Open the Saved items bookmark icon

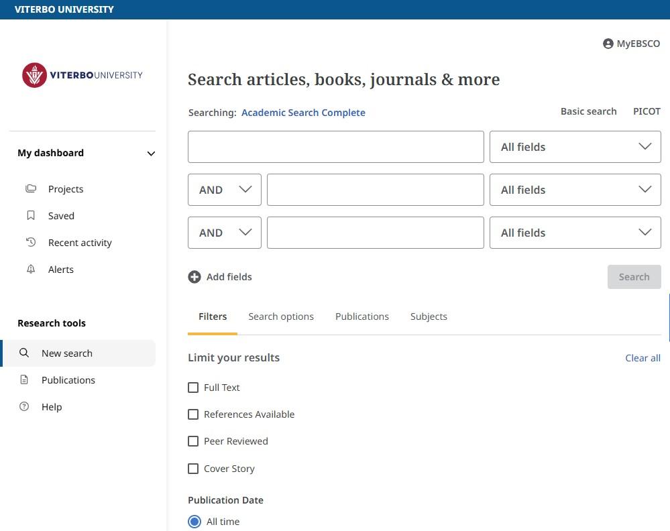tap(31, 215)
